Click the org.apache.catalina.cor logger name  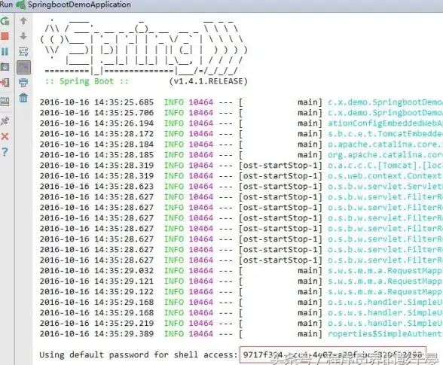point(385,155)
